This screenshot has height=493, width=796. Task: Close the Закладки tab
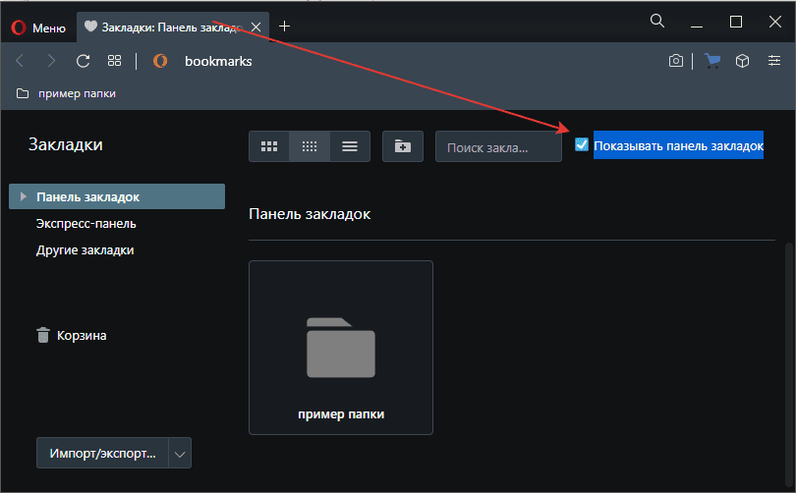(256, 27)
